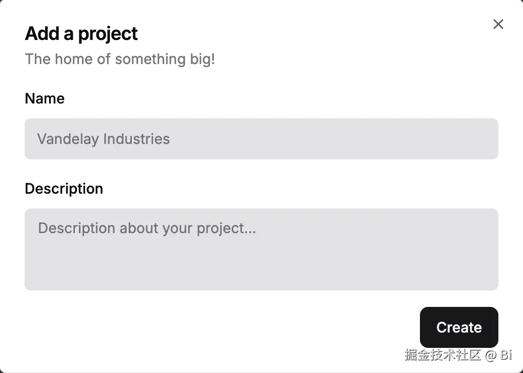Place cursor in empty area of Description box
The height and width of the screenshot is (373, 523).
[308, 266]
